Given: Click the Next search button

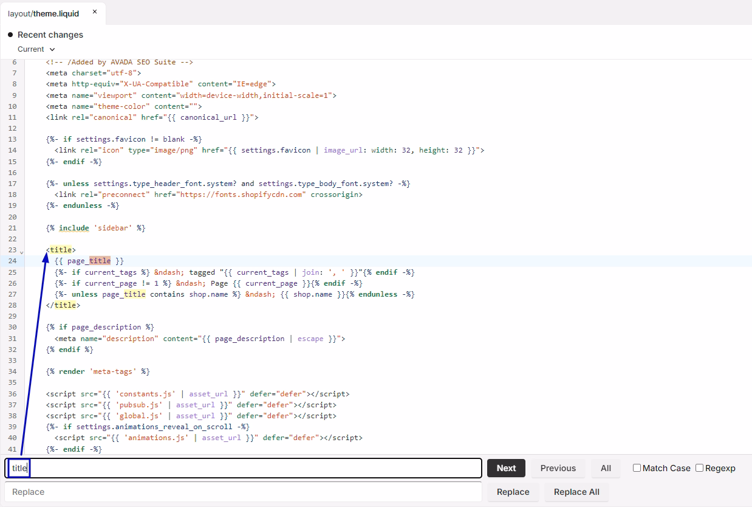Looking at the screenshot, I should pos(506,468).
